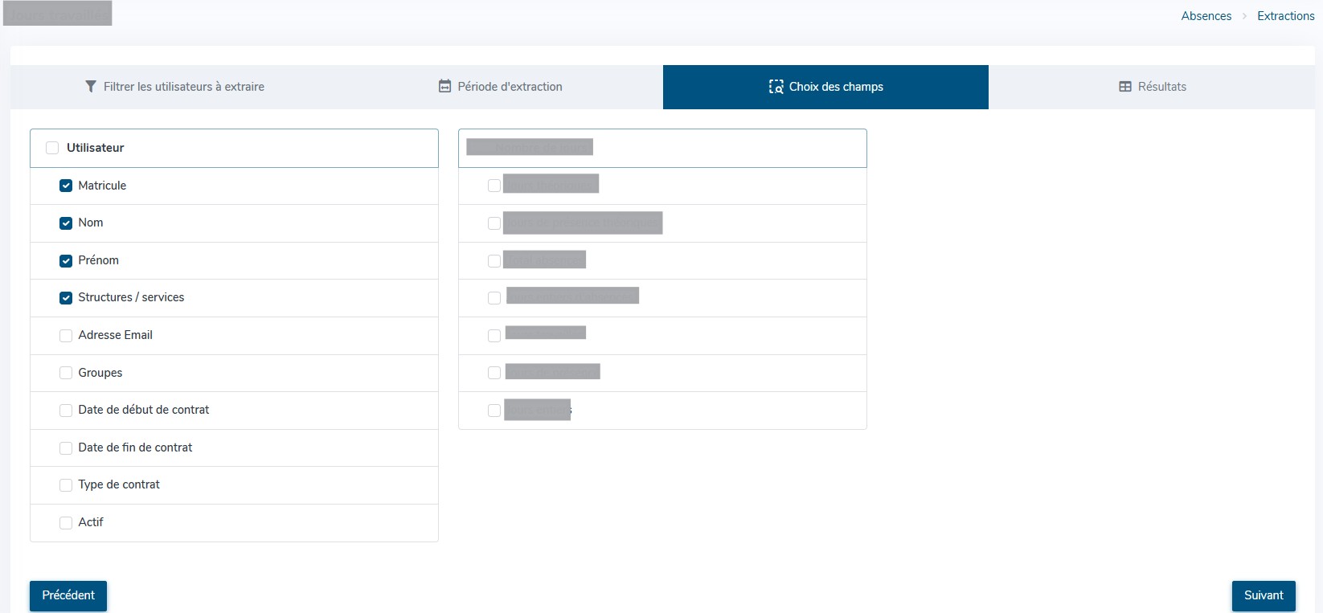Image resolution: width=1323 pixels, height=613 pixels.
Task: Open the Absences breadcrumb link
Action: click(x=1206, y=16)
